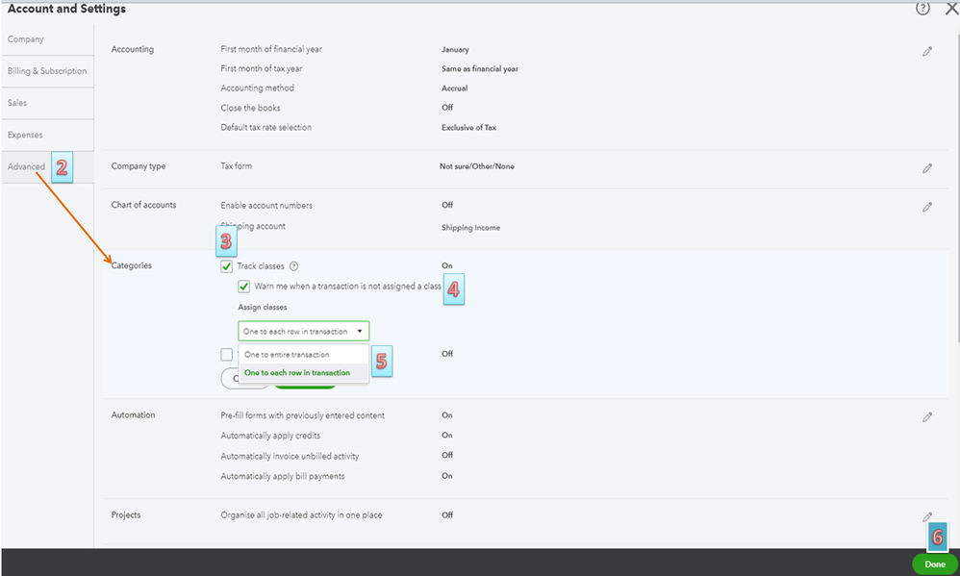Viewport: 960px width, 576px height.
Task: Toggle the Track classes checkbox
Action: (226, 266)
